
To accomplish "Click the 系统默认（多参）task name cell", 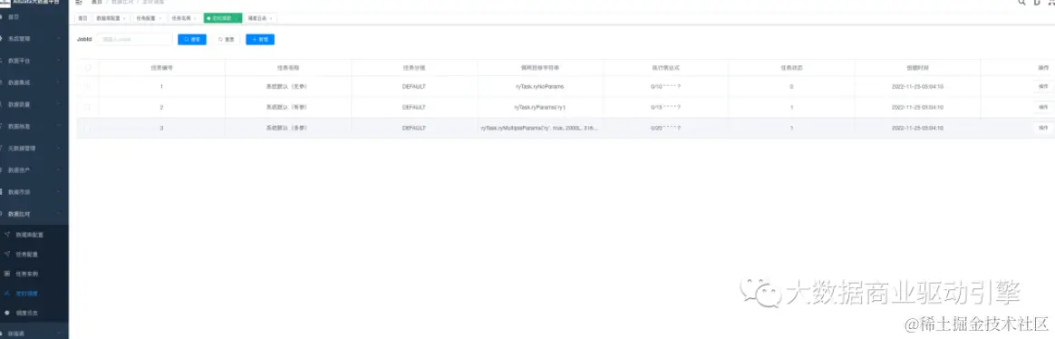I will pyautogui.click(x=288, y=127).
